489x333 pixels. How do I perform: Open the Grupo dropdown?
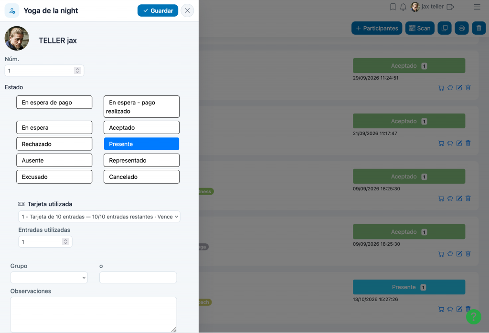click(49, 277)
